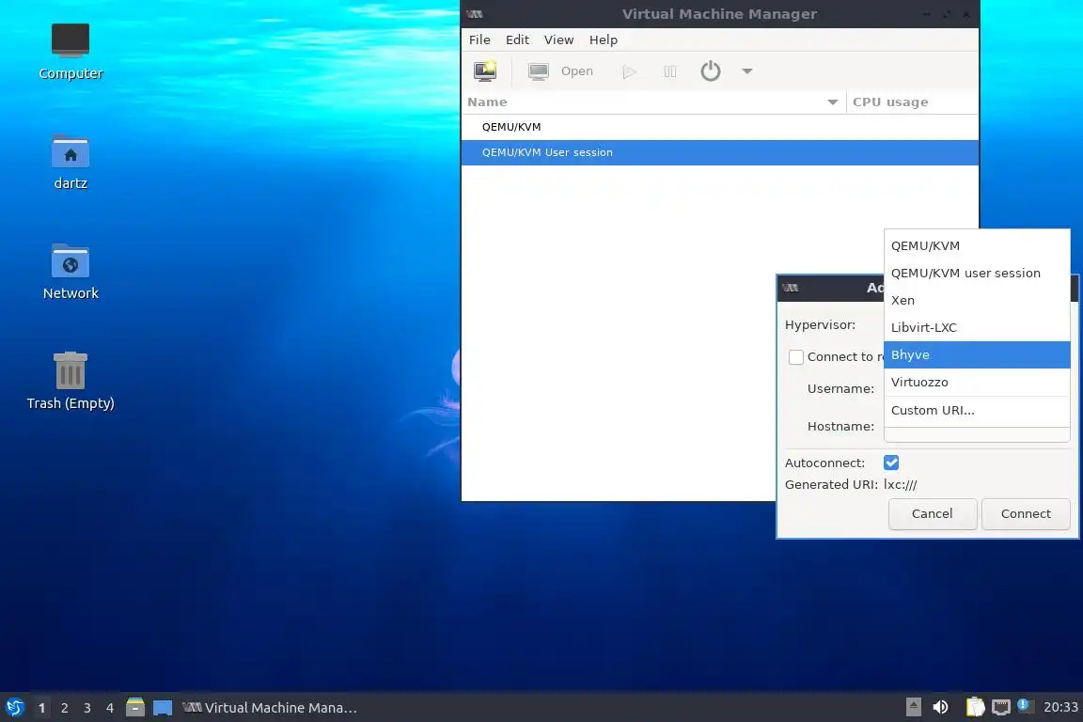Click the show desktop icon in taskbar

(163, 708)
